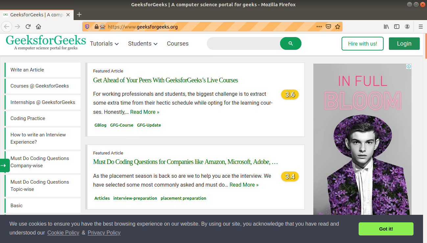Click Read More on Live Courses article
Screen dimensions: 427x243
coord(145,112)
